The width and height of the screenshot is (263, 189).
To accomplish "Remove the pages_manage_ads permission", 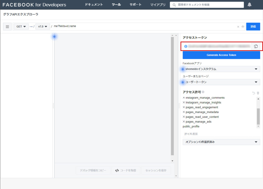I will point(184,122).
